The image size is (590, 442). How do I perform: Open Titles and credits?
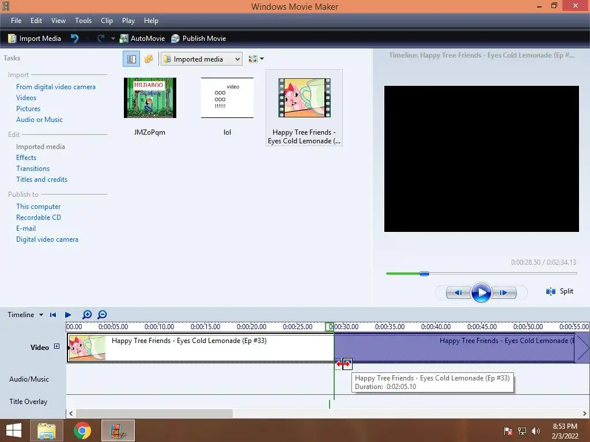click(41, 180)
